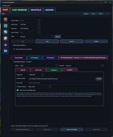Select the TTS Runtime tab
Screen dimensions: 113x137
[x=51, y=58]
